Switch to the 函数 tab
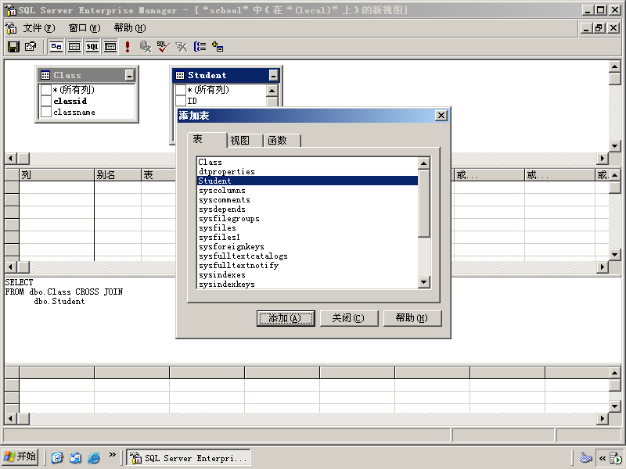 (282, 141)
